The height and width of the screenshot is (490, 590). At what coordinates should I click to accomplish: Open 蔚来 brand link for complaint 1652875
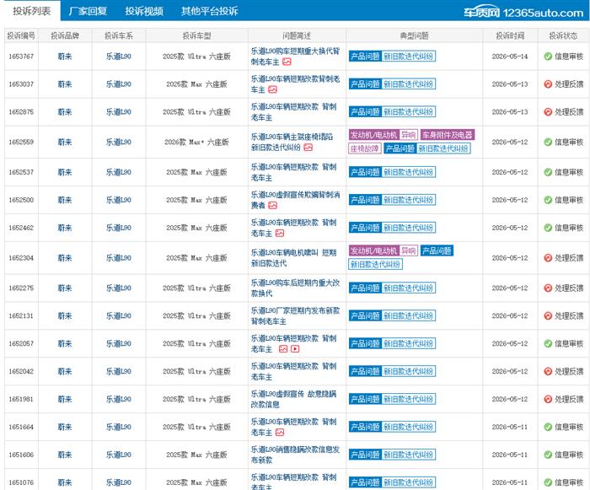click(x=65, y=112)
